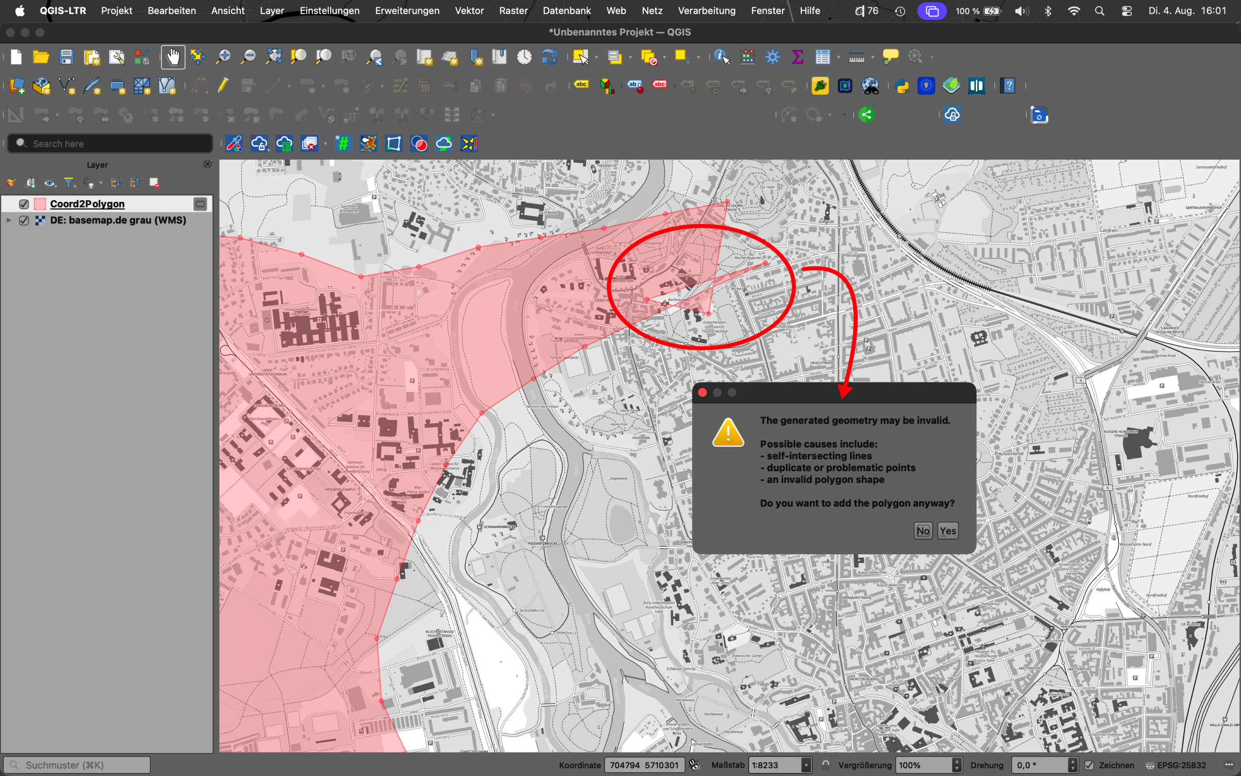Image resolution: width=1241 pixels, height=776 pixels.
Task: Open the filter legend funnel dropdown
Action: point(70,183)
